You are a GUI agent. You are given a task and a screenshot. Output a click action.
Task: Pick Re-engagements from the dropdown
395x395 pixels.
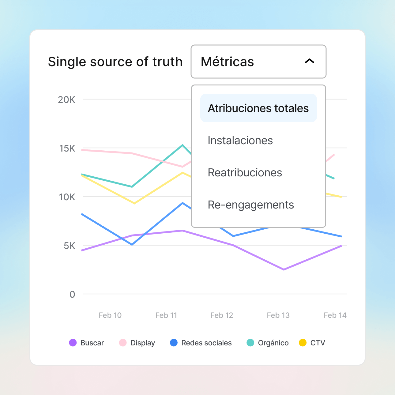[250, 205]
